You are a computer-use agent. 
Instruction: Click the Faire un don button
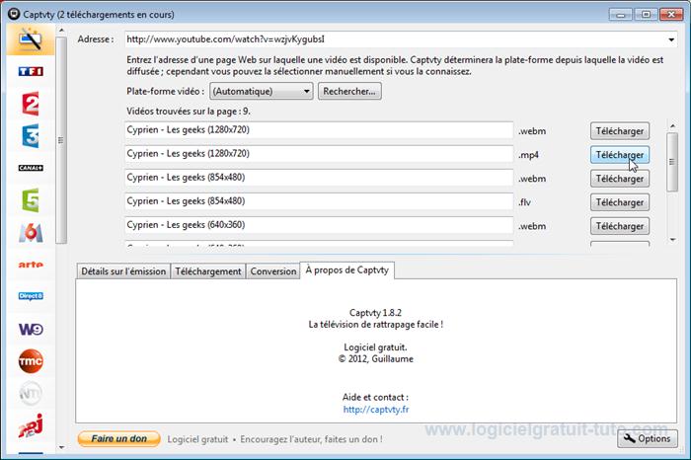click(x=119, y=439)
